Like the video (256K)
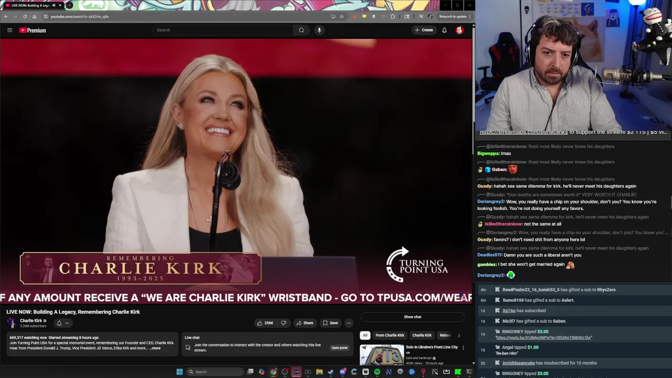 tap(266, 323)
